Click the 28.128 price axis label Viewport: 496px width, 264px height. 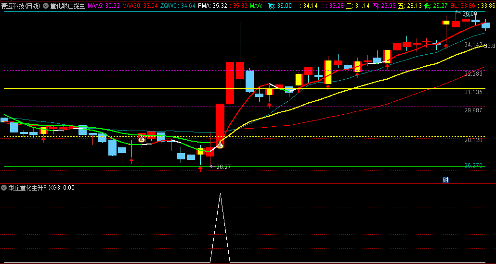[x=473, y=140]
